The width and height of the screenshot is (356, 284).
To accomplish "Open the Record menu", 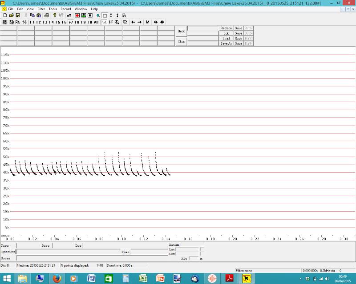I will tap(65, 9).
